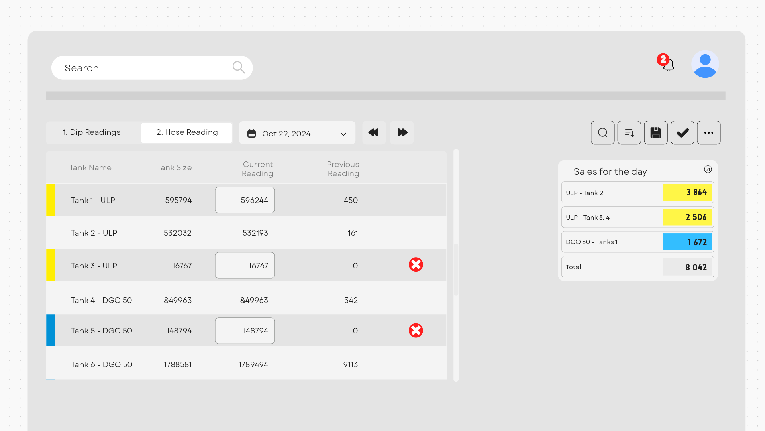Click the blue DGO 50 sales value 1 672

tap(687, 242)
